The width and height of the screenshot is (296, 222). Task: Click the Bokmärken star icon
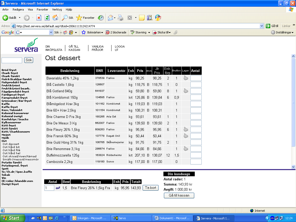point(84,32)
